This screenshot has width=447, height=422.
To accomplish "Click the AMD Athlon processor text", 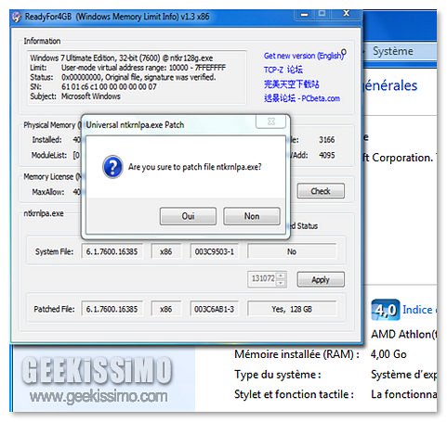I will coord(403,334).
